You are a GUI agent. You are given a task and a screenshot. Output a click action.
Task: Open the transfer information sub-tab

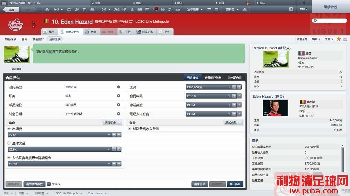pyautogui.click(x=11, y=39)
